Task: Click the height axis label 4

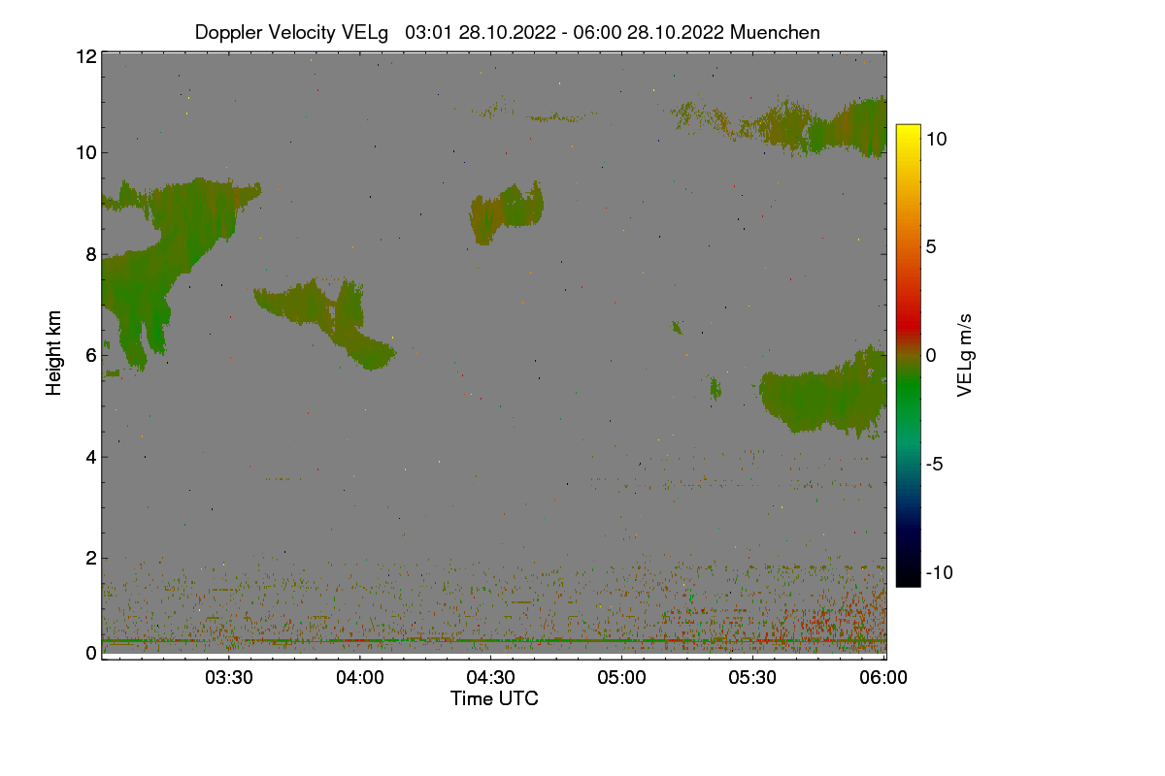Action: point(91,456)
